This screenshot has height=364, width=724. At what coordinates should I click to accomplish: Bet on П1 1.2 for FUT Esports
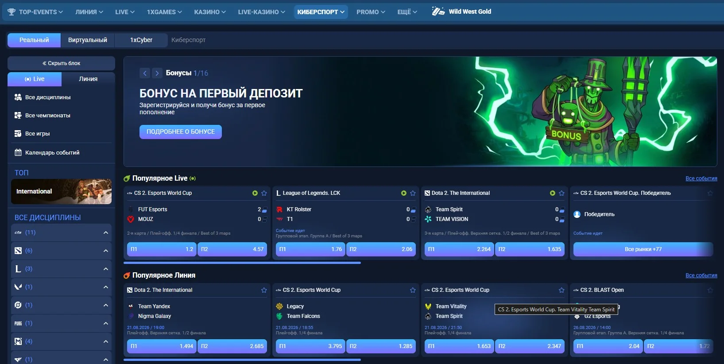(162, 249)
